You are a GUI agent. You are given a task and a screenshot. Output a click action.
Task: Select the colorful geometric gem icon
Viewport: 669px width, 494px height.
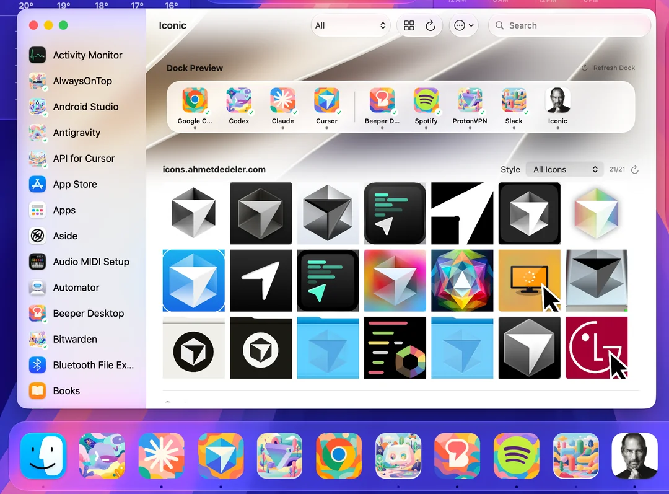point(462,281)
